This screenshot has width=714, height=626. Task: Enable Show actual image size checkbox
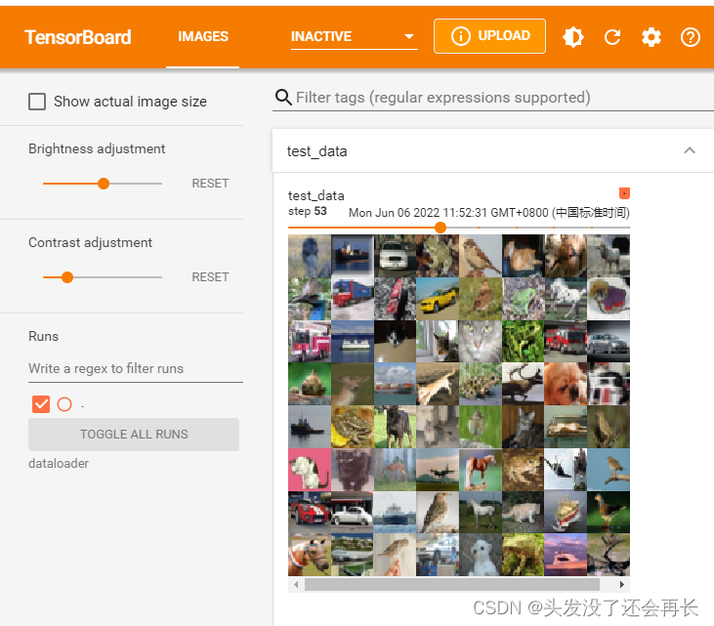(37, 102)
